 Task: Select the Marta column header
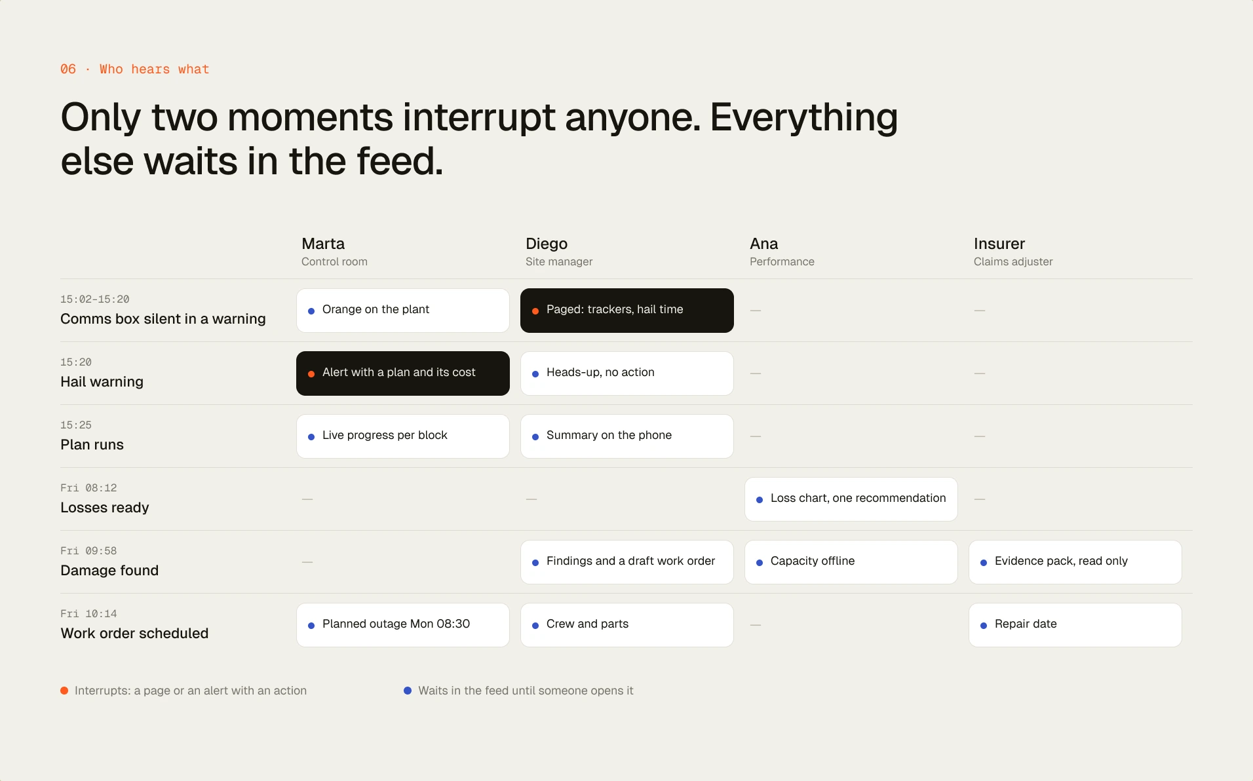click(334, 252)
